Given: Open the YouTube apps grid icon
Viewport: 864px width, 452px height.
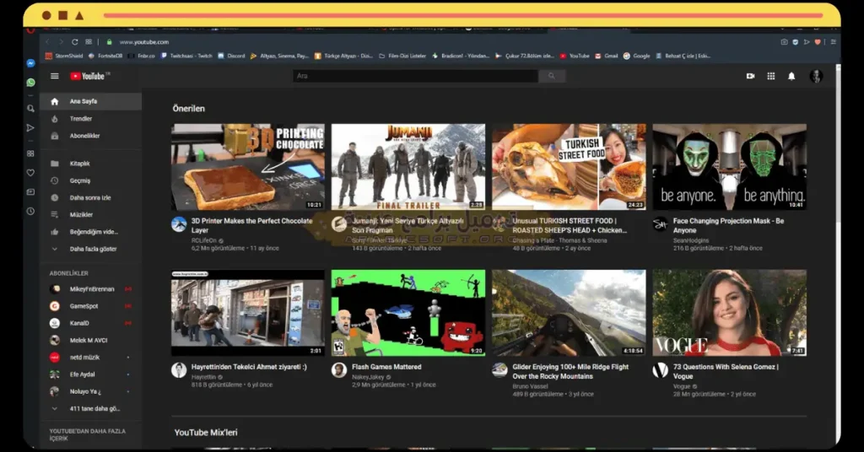Looking at the screenshot, I should pos(770,76).
